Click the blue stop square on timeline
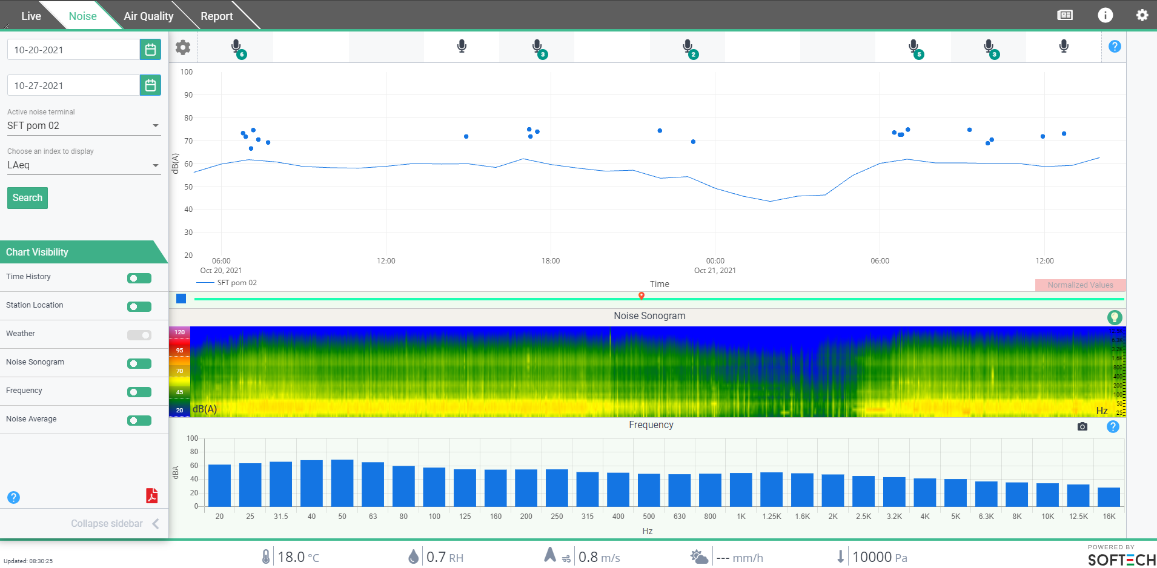 point(181,299)
